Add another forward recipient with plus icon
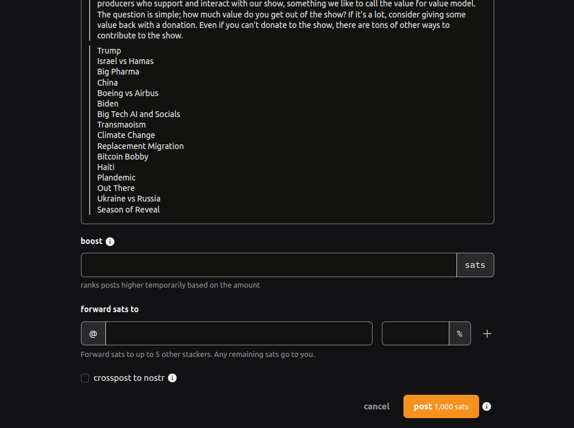Viewport: 574px width, 428px height. [x=487, y=334]
